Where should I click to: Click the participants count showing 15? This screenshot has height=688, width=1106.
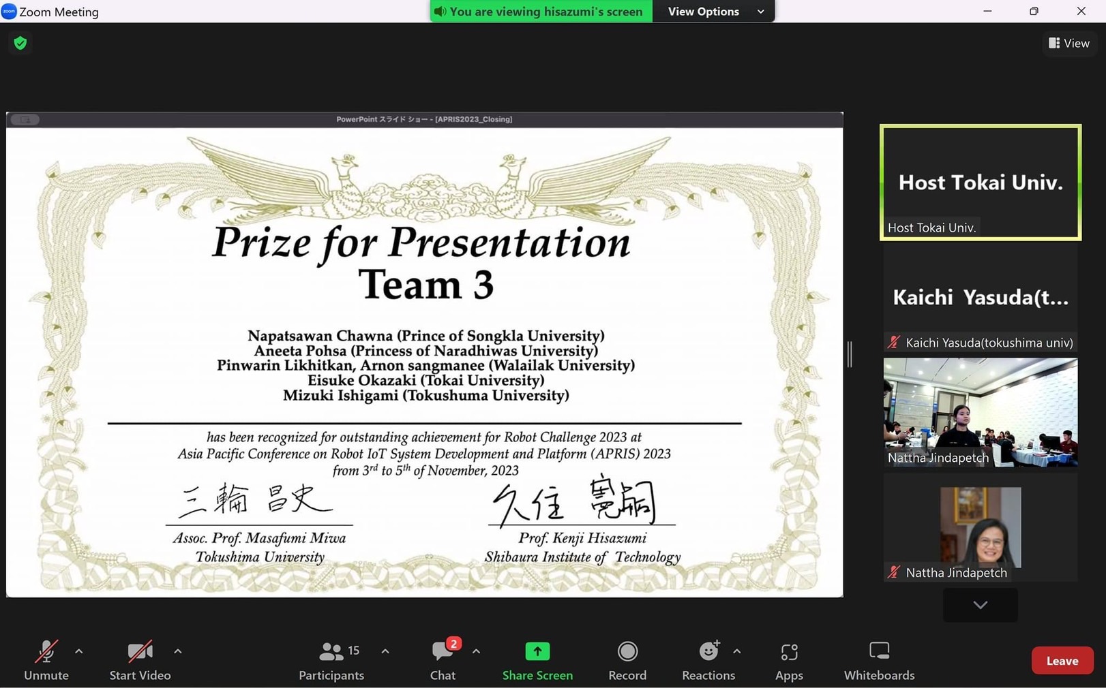point(353,651)
